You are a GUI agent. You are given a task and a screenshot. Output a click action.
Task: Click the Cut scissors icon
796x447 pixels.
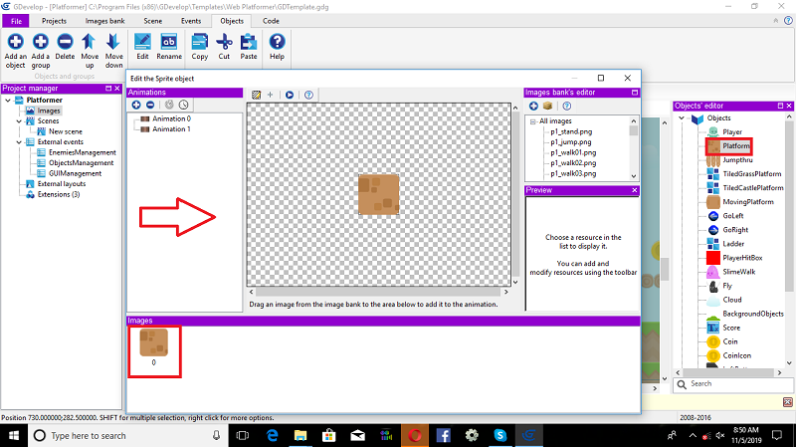224,42
